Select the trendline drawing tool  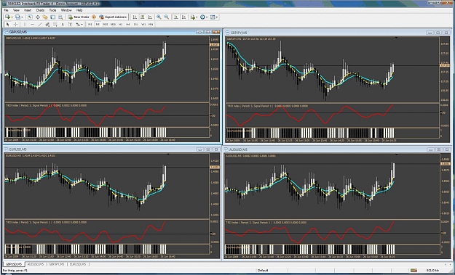coord(40,24)
